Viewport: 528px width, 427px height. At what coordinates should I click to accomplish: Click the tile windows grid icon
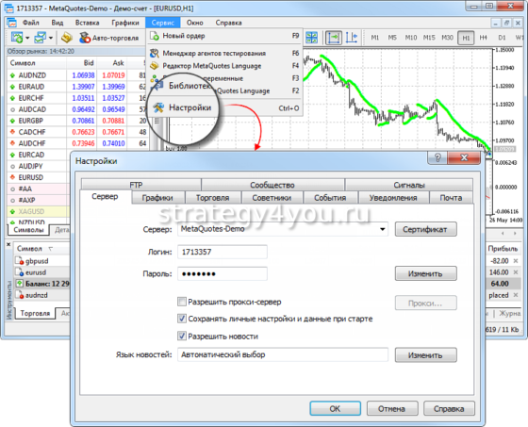tap(311, 38)
